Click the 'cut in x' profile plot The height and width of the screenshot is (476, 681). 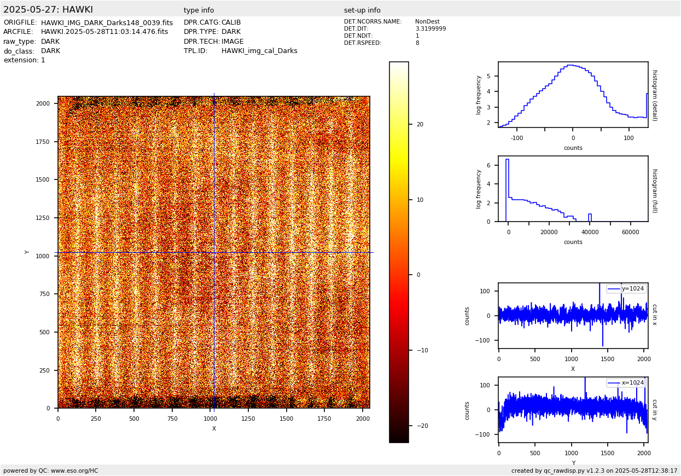(573, 316)
